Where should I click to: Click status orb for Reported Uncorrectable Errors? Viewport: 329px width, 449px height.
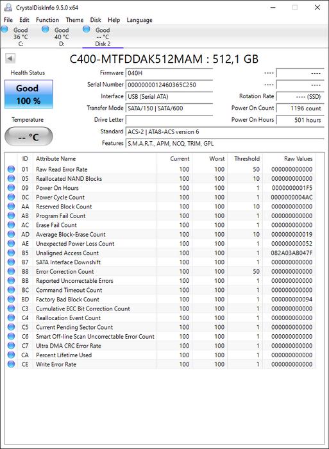tap(11, 281)
